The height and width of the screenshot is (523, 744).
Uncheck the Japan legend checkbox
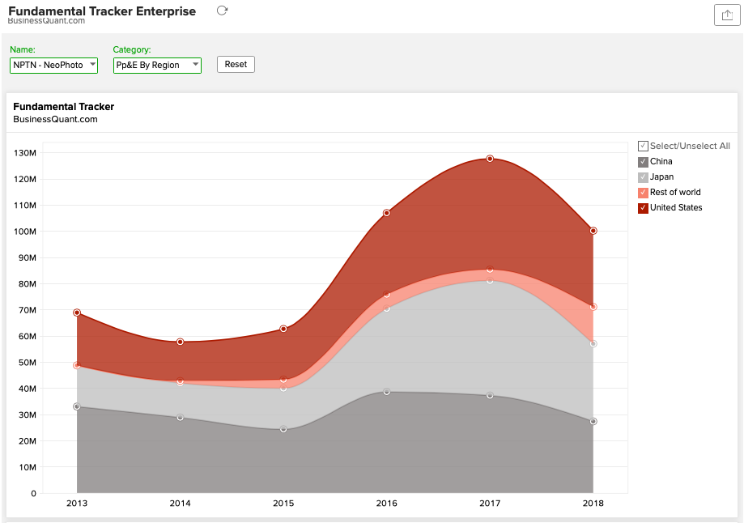click(643, 177)
